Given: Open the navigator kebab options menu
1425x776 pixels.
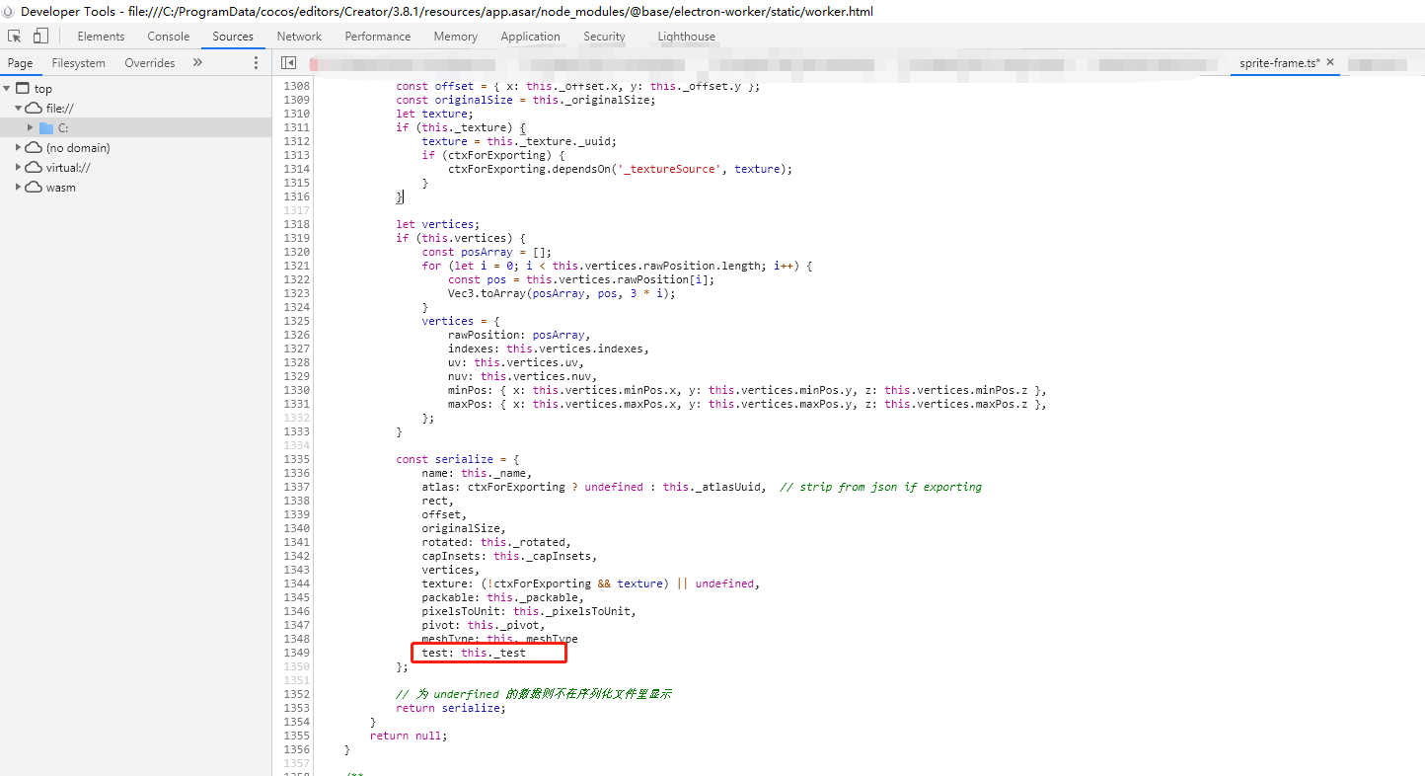Looking at the screenshot, I should click(257, 63).
